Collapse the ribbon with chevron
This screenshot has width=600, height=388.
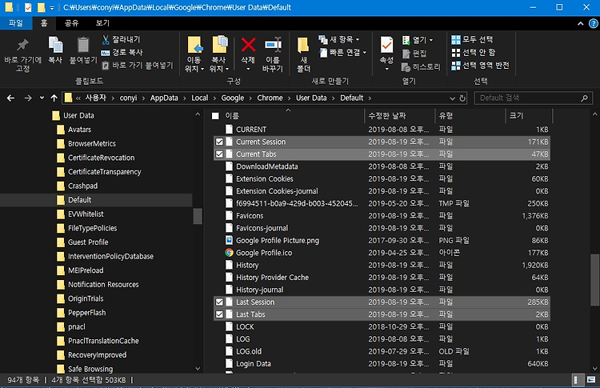[x=581, y=24]
